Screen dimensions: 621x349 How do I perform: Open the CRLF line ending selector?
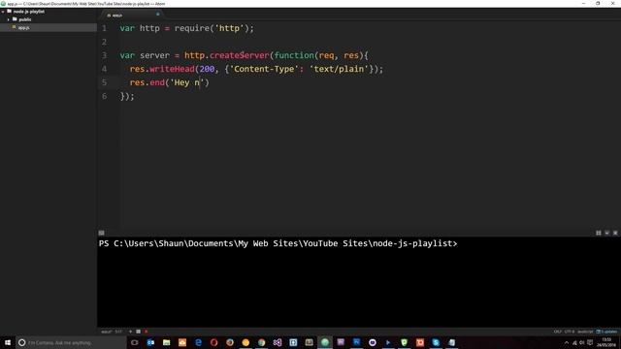558,332
